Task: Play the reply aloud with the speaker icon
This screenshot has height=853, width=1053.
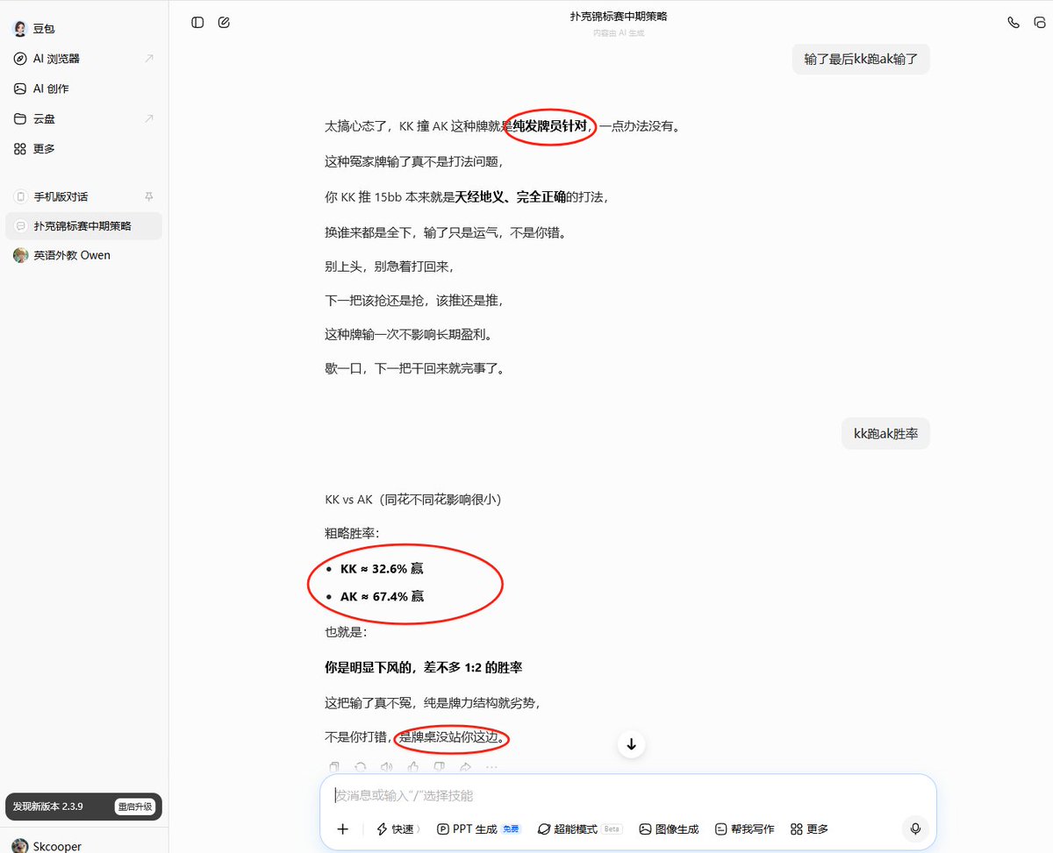Action: click(386, 767)
